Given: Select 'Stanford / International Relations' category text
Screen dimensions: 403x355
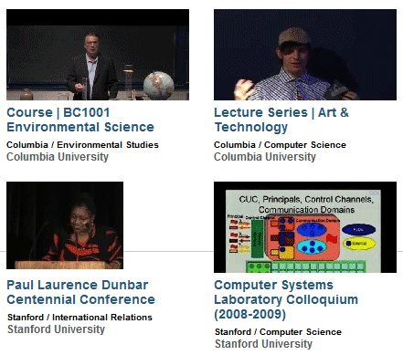Looking at the screenshot, I should coord(80,318).
